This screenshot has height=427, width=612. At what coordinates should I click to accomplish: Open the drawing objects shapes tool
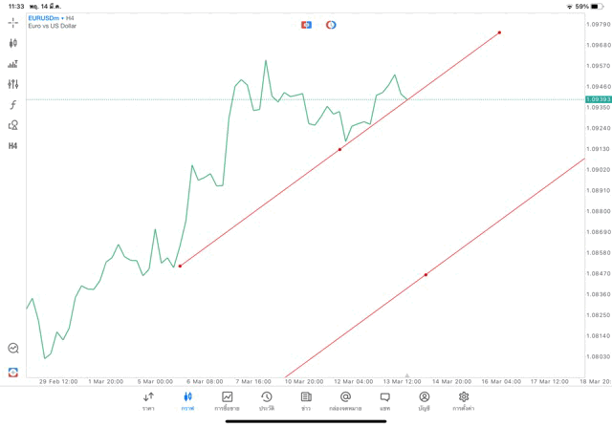click(x=12, y=125)
